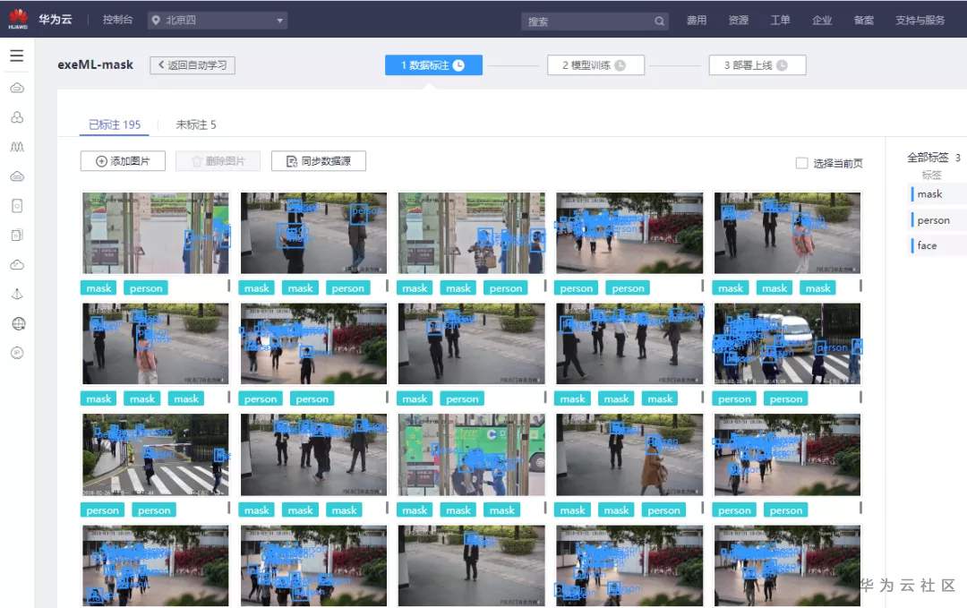Open the thumbnail with woman in brown coat
967x608 pixels.
(x=629, y=455)
